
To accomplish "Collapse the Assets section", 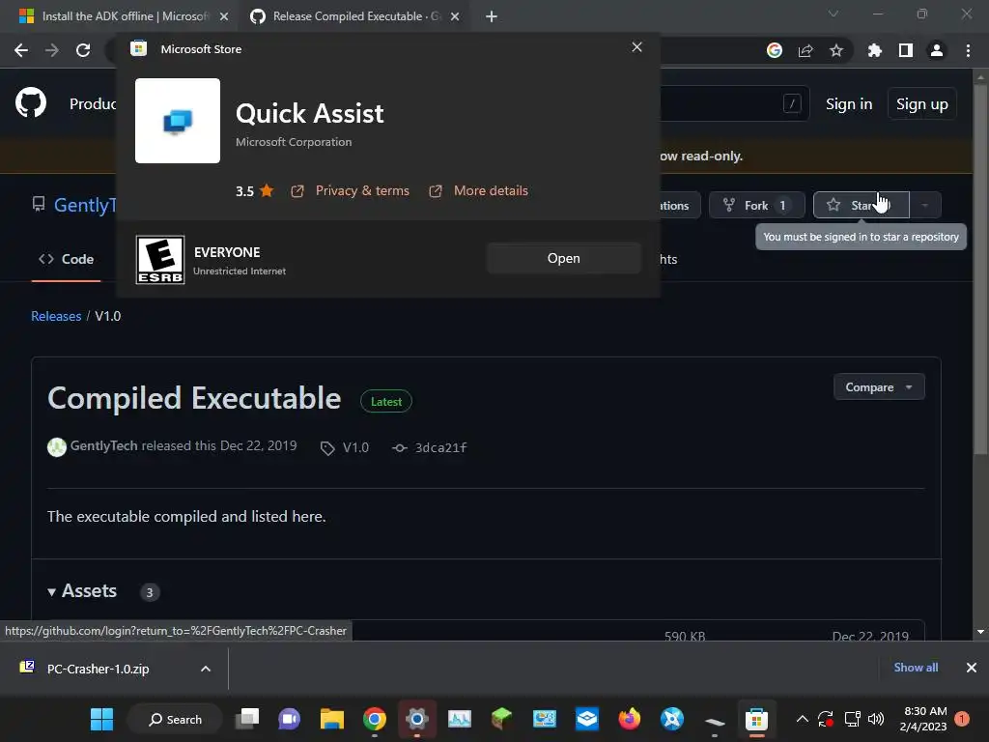I will tap(82, 591).
